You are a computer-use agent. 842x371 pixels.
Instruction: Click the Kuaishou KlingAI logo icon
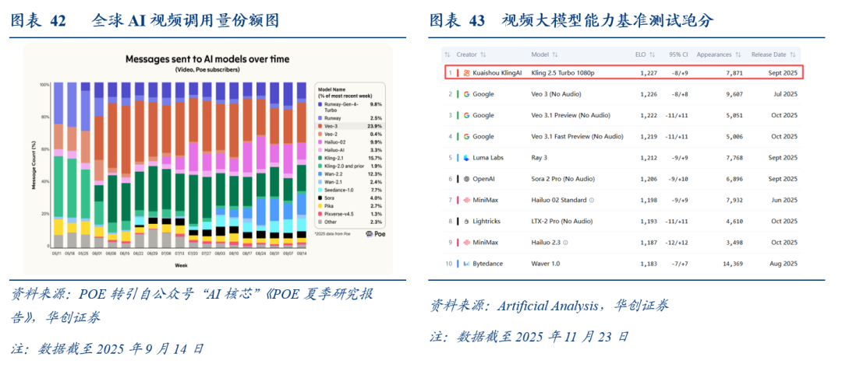pyautogui.click(x=466, y=73)
